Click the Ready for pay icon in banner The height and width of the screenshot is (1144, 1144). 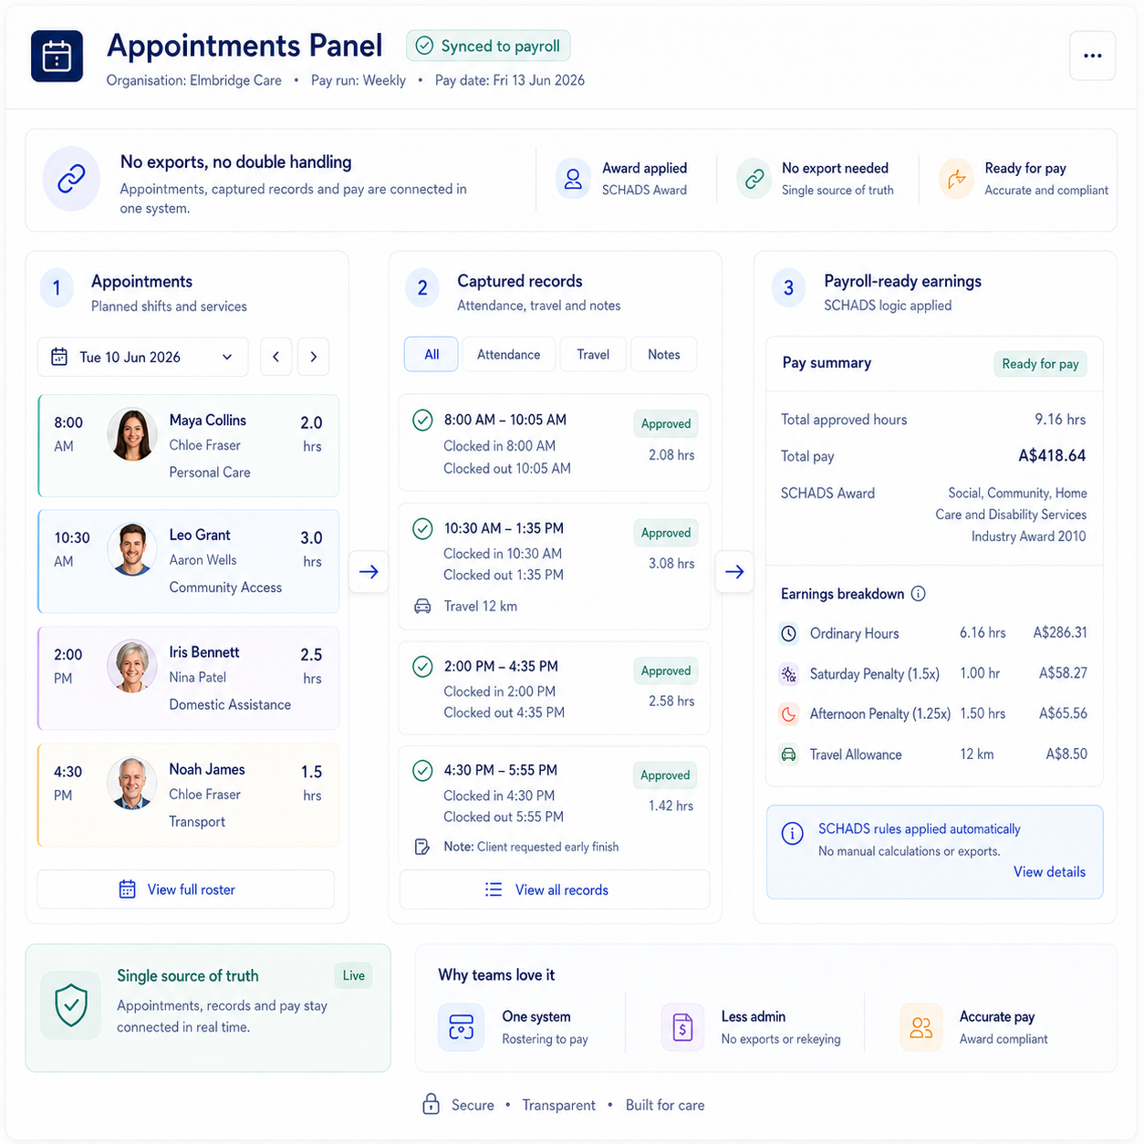tap(956, 179)
